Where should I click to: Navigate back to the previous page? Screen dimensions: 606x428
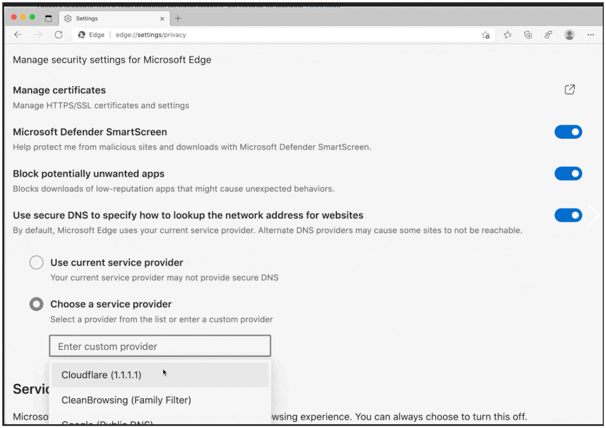17,34
